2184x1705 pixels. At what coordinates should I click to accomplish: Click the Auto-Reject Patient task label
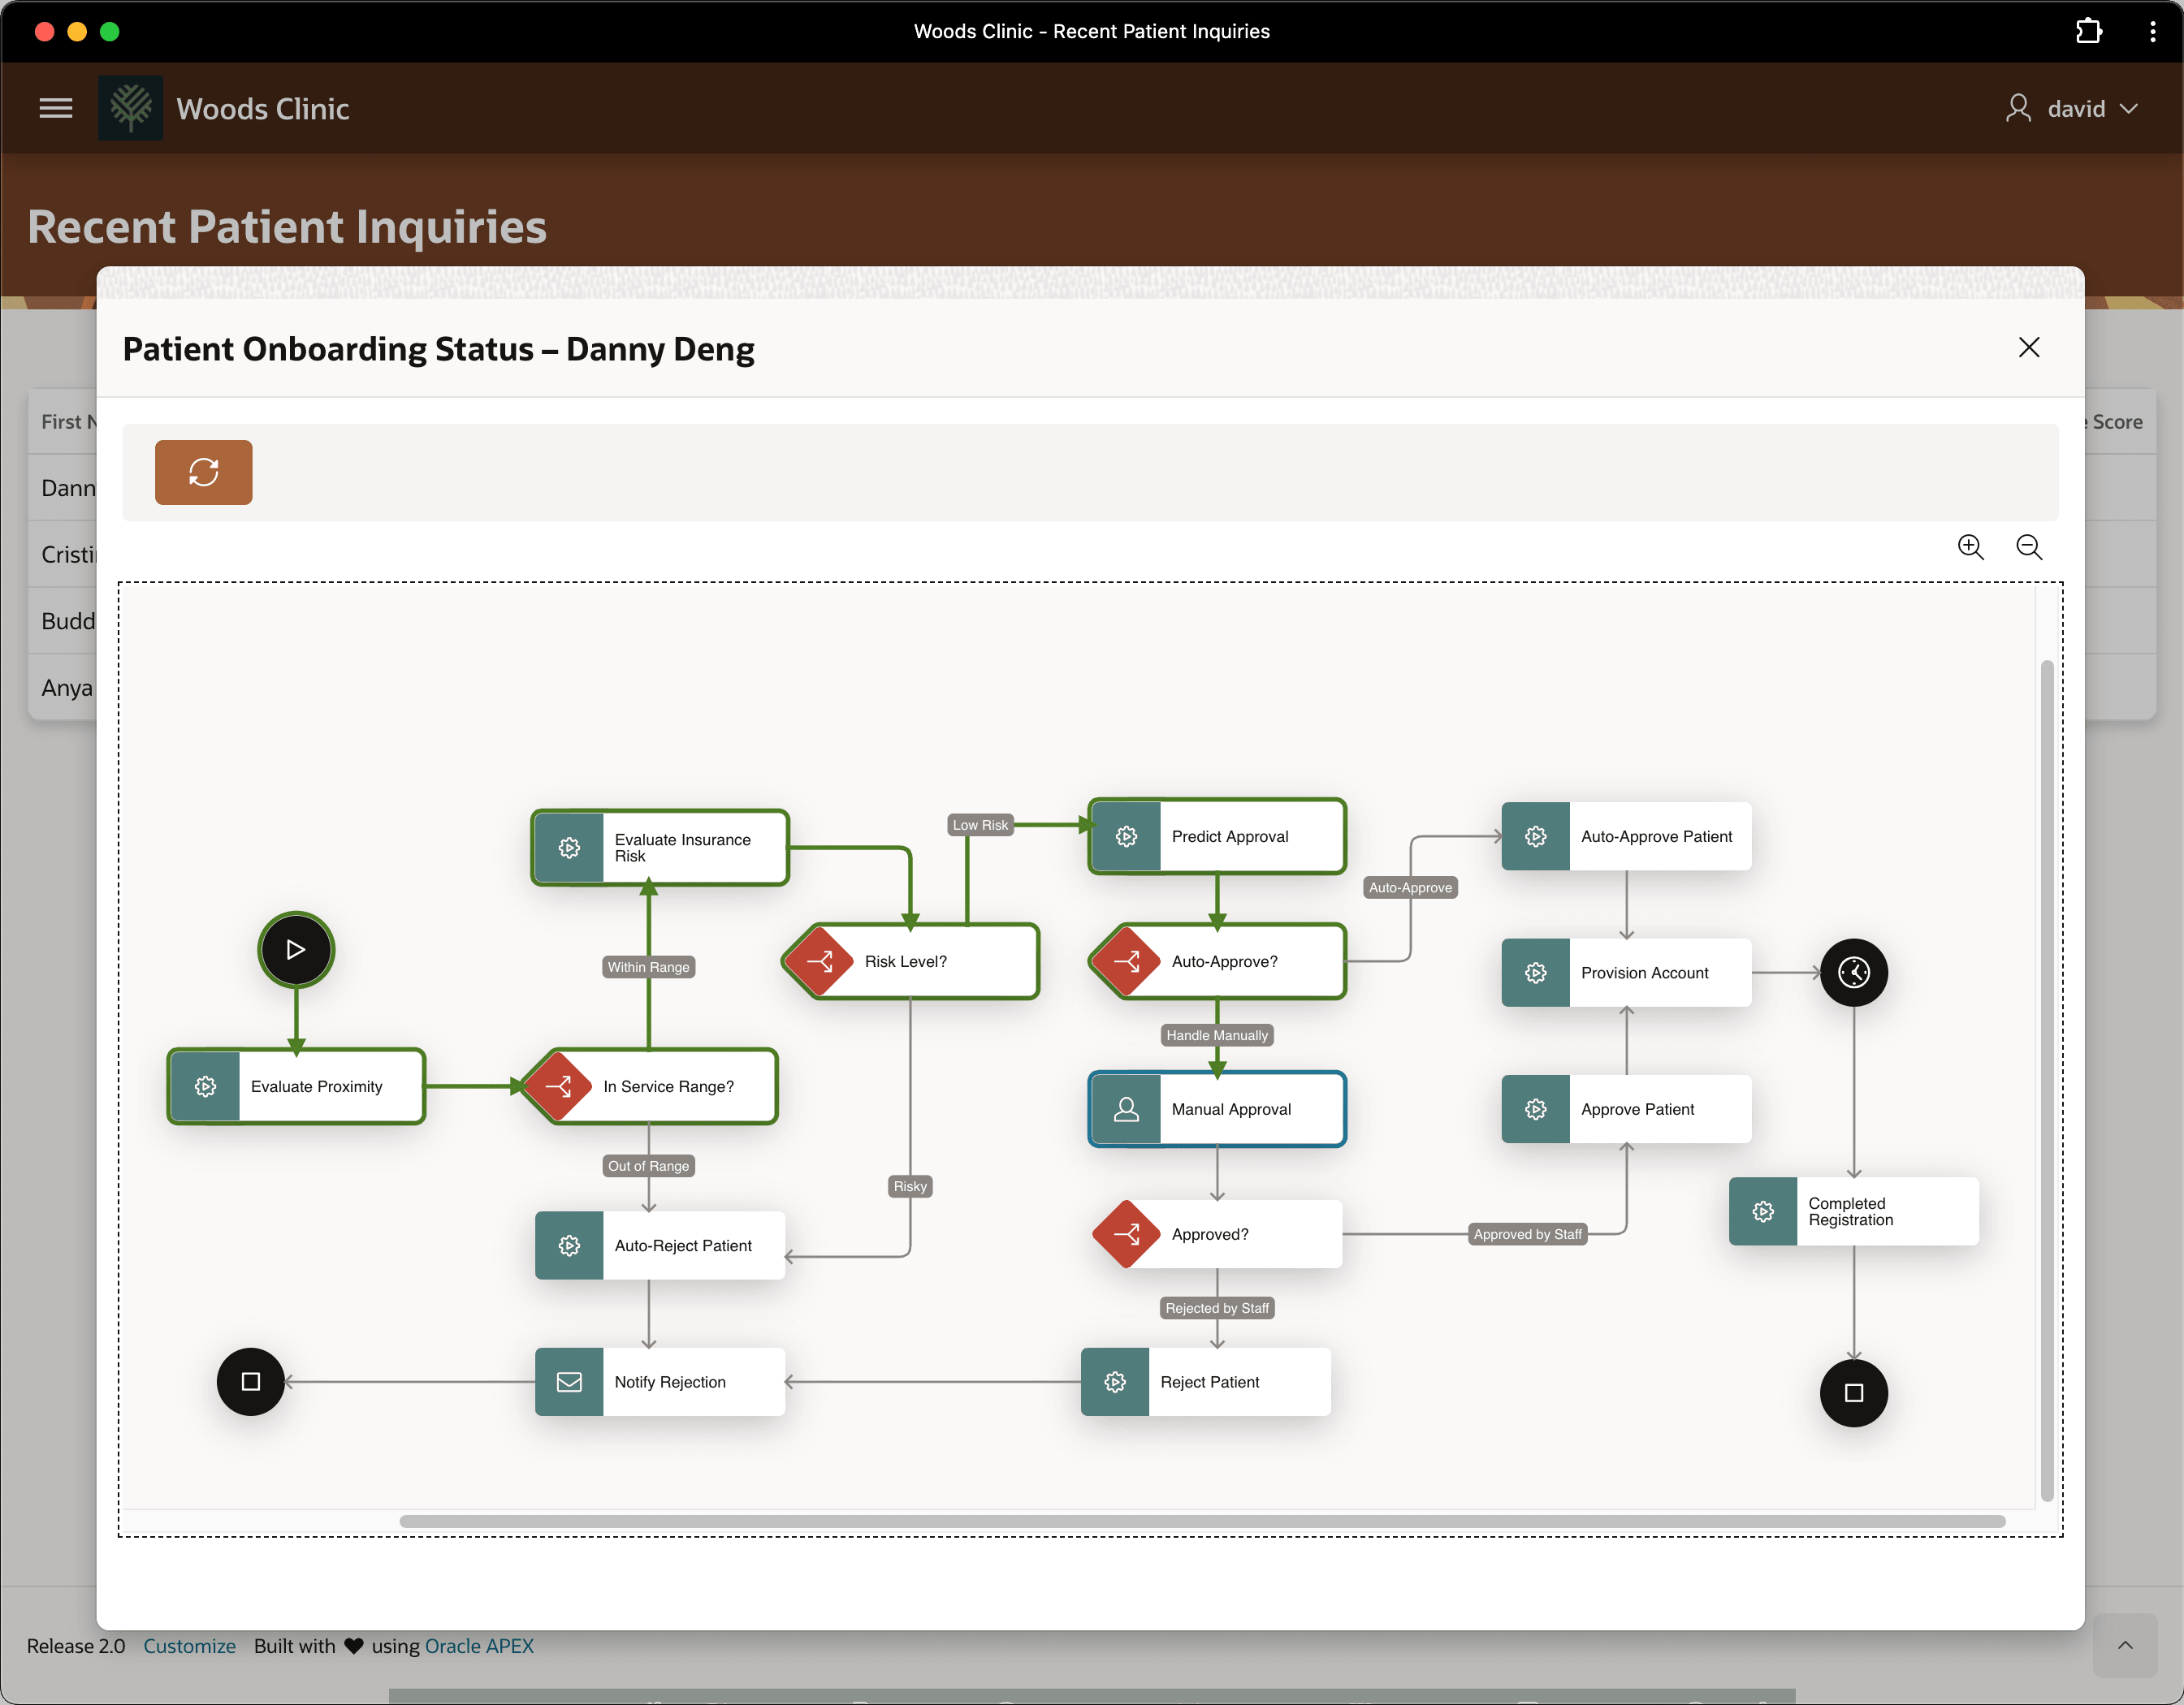point(683,1245)
